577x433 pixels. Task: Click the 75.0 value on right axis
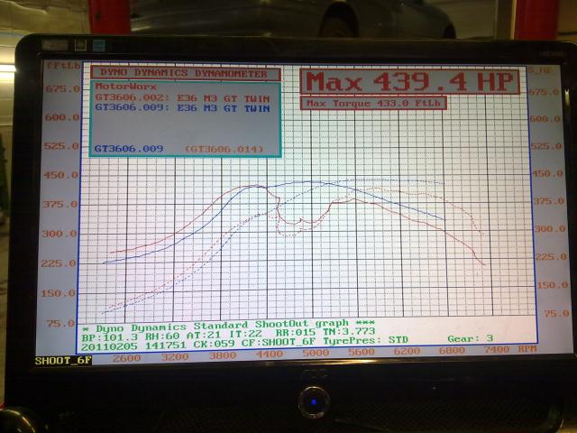tap(556, 312)
